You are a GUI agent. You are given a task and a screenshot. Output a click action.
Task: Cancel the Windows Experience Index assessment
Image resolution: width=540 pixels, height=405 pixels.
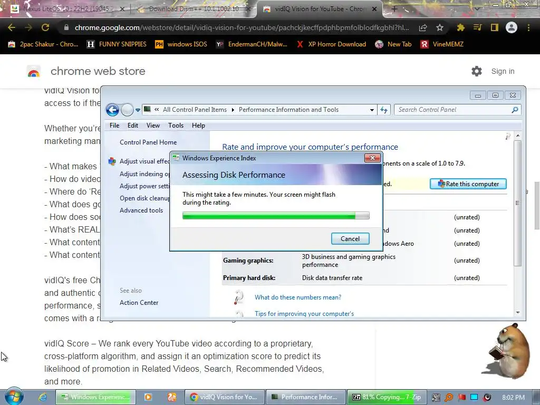[350, 239]
